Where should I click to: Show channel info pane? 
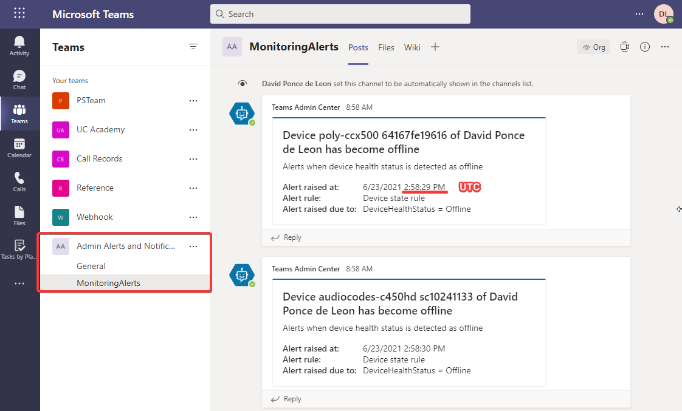click(645, 47)
